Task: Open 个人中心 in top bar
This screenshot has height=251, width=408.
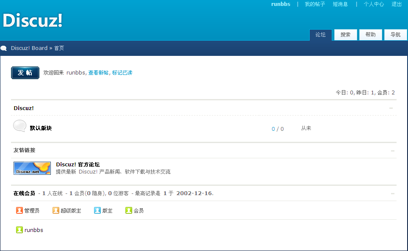Action: 374,4
